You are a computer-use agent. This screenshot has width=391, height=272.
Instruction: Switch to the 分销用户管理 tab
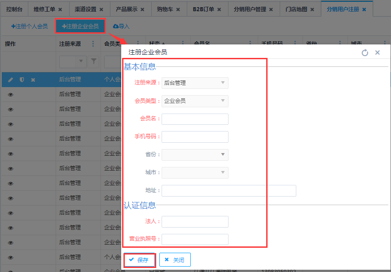tap(250, 9)
